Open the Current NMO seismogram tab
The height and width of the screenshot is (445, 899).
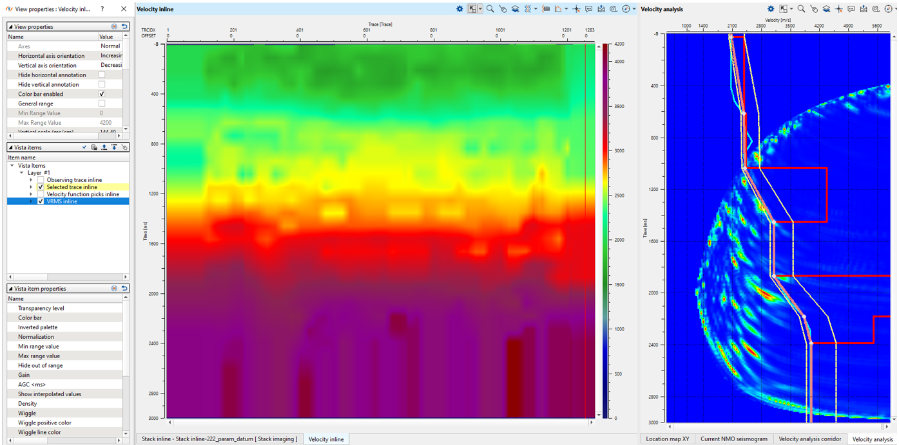coord(733,439)
